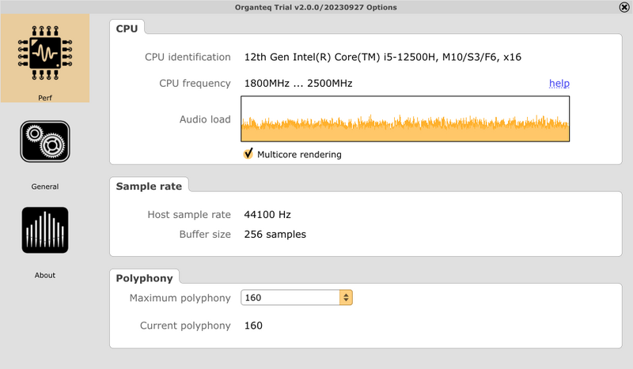
Task: Click the Maximum polyphony field showing 160
Action: pos(290,298)
